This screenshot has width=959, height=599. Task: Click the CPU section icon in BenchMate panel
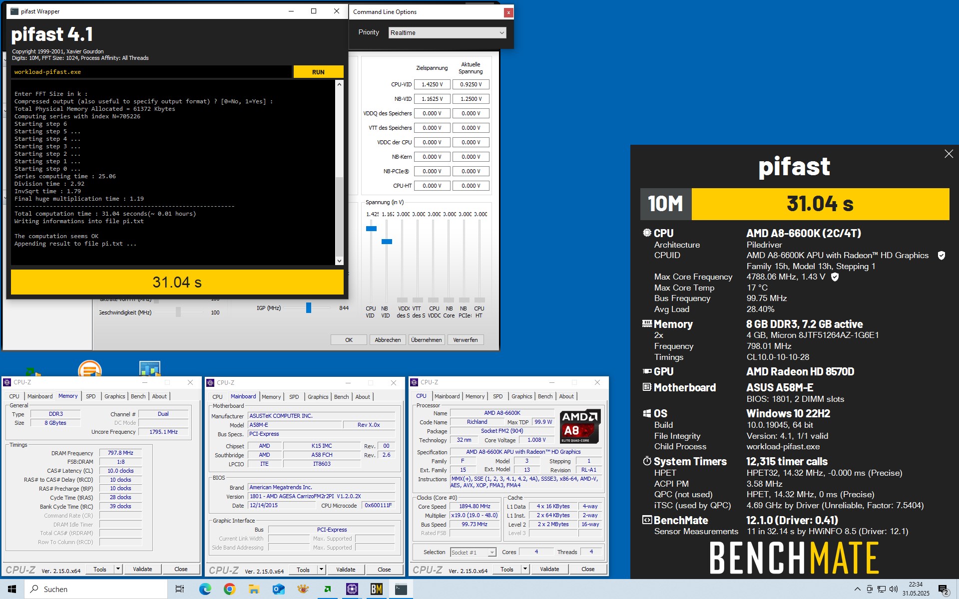point(647,233)
